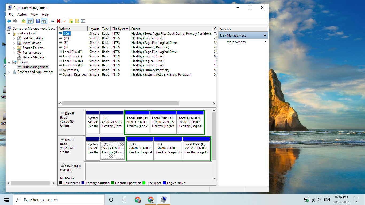
Task: Select Computer Management (Local) root node
Action: click(34, 29)
